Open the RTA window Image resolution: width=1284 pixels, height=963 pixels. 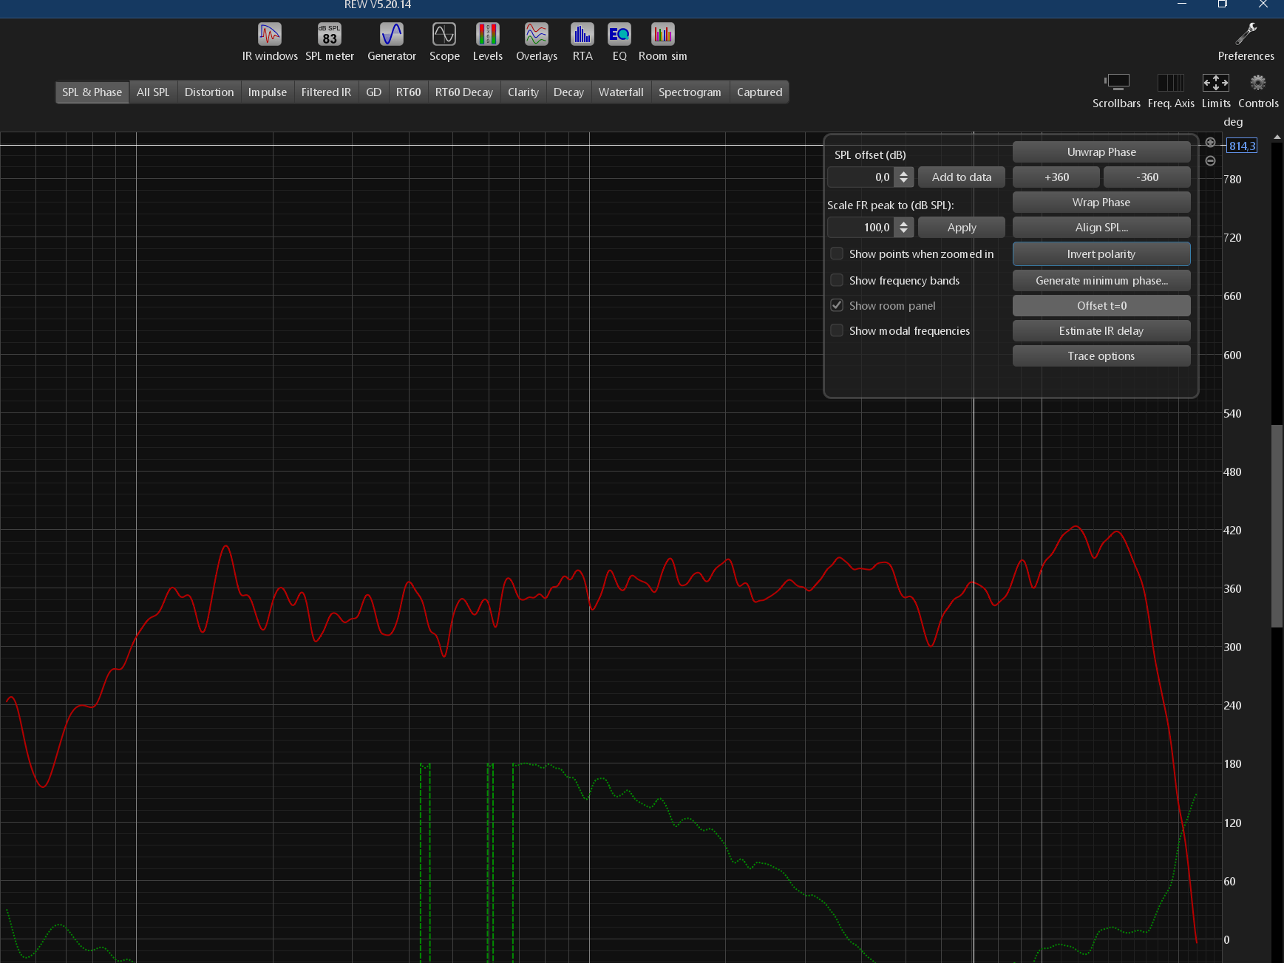point(582,42)
